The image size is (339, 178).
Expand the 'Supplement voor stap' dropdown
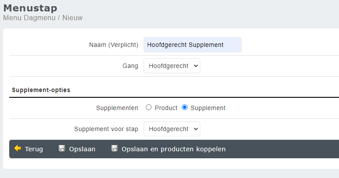tap(172, 129)
